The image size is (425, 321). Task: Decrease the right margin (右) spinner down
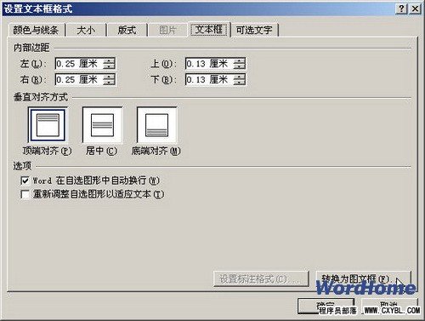tap(109, 83)
